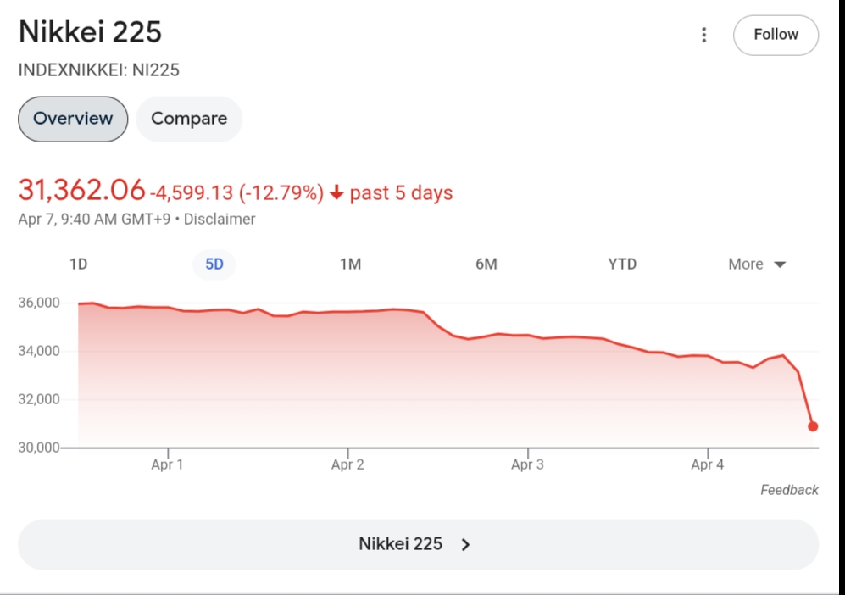Click the chevron on Nikkei 225 bar
Screen dimensions: 845x595
(465, 545)
